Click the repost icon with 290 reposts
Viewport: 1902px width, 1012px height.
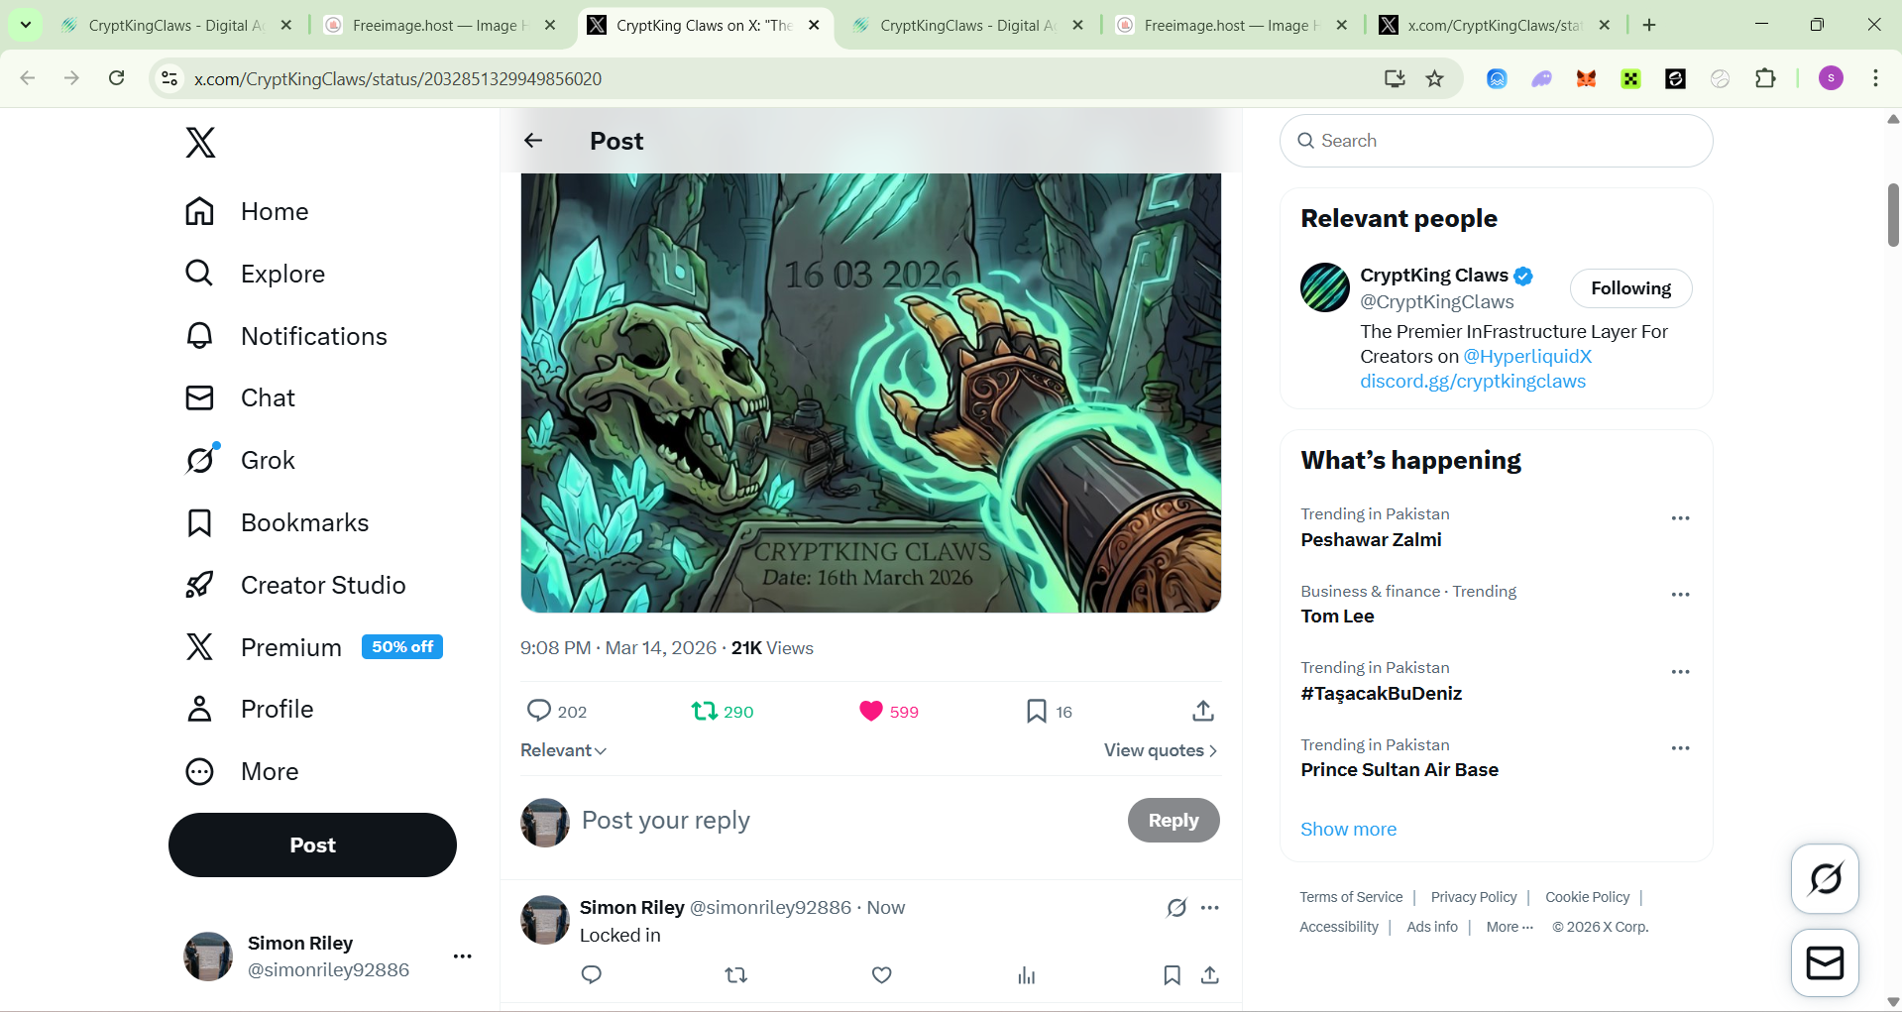tap(705, 711)
